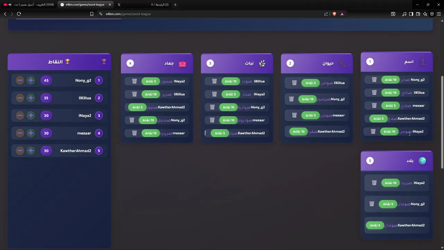Subtract points from Nony_g2 with minus

click(x=20, y=81)
